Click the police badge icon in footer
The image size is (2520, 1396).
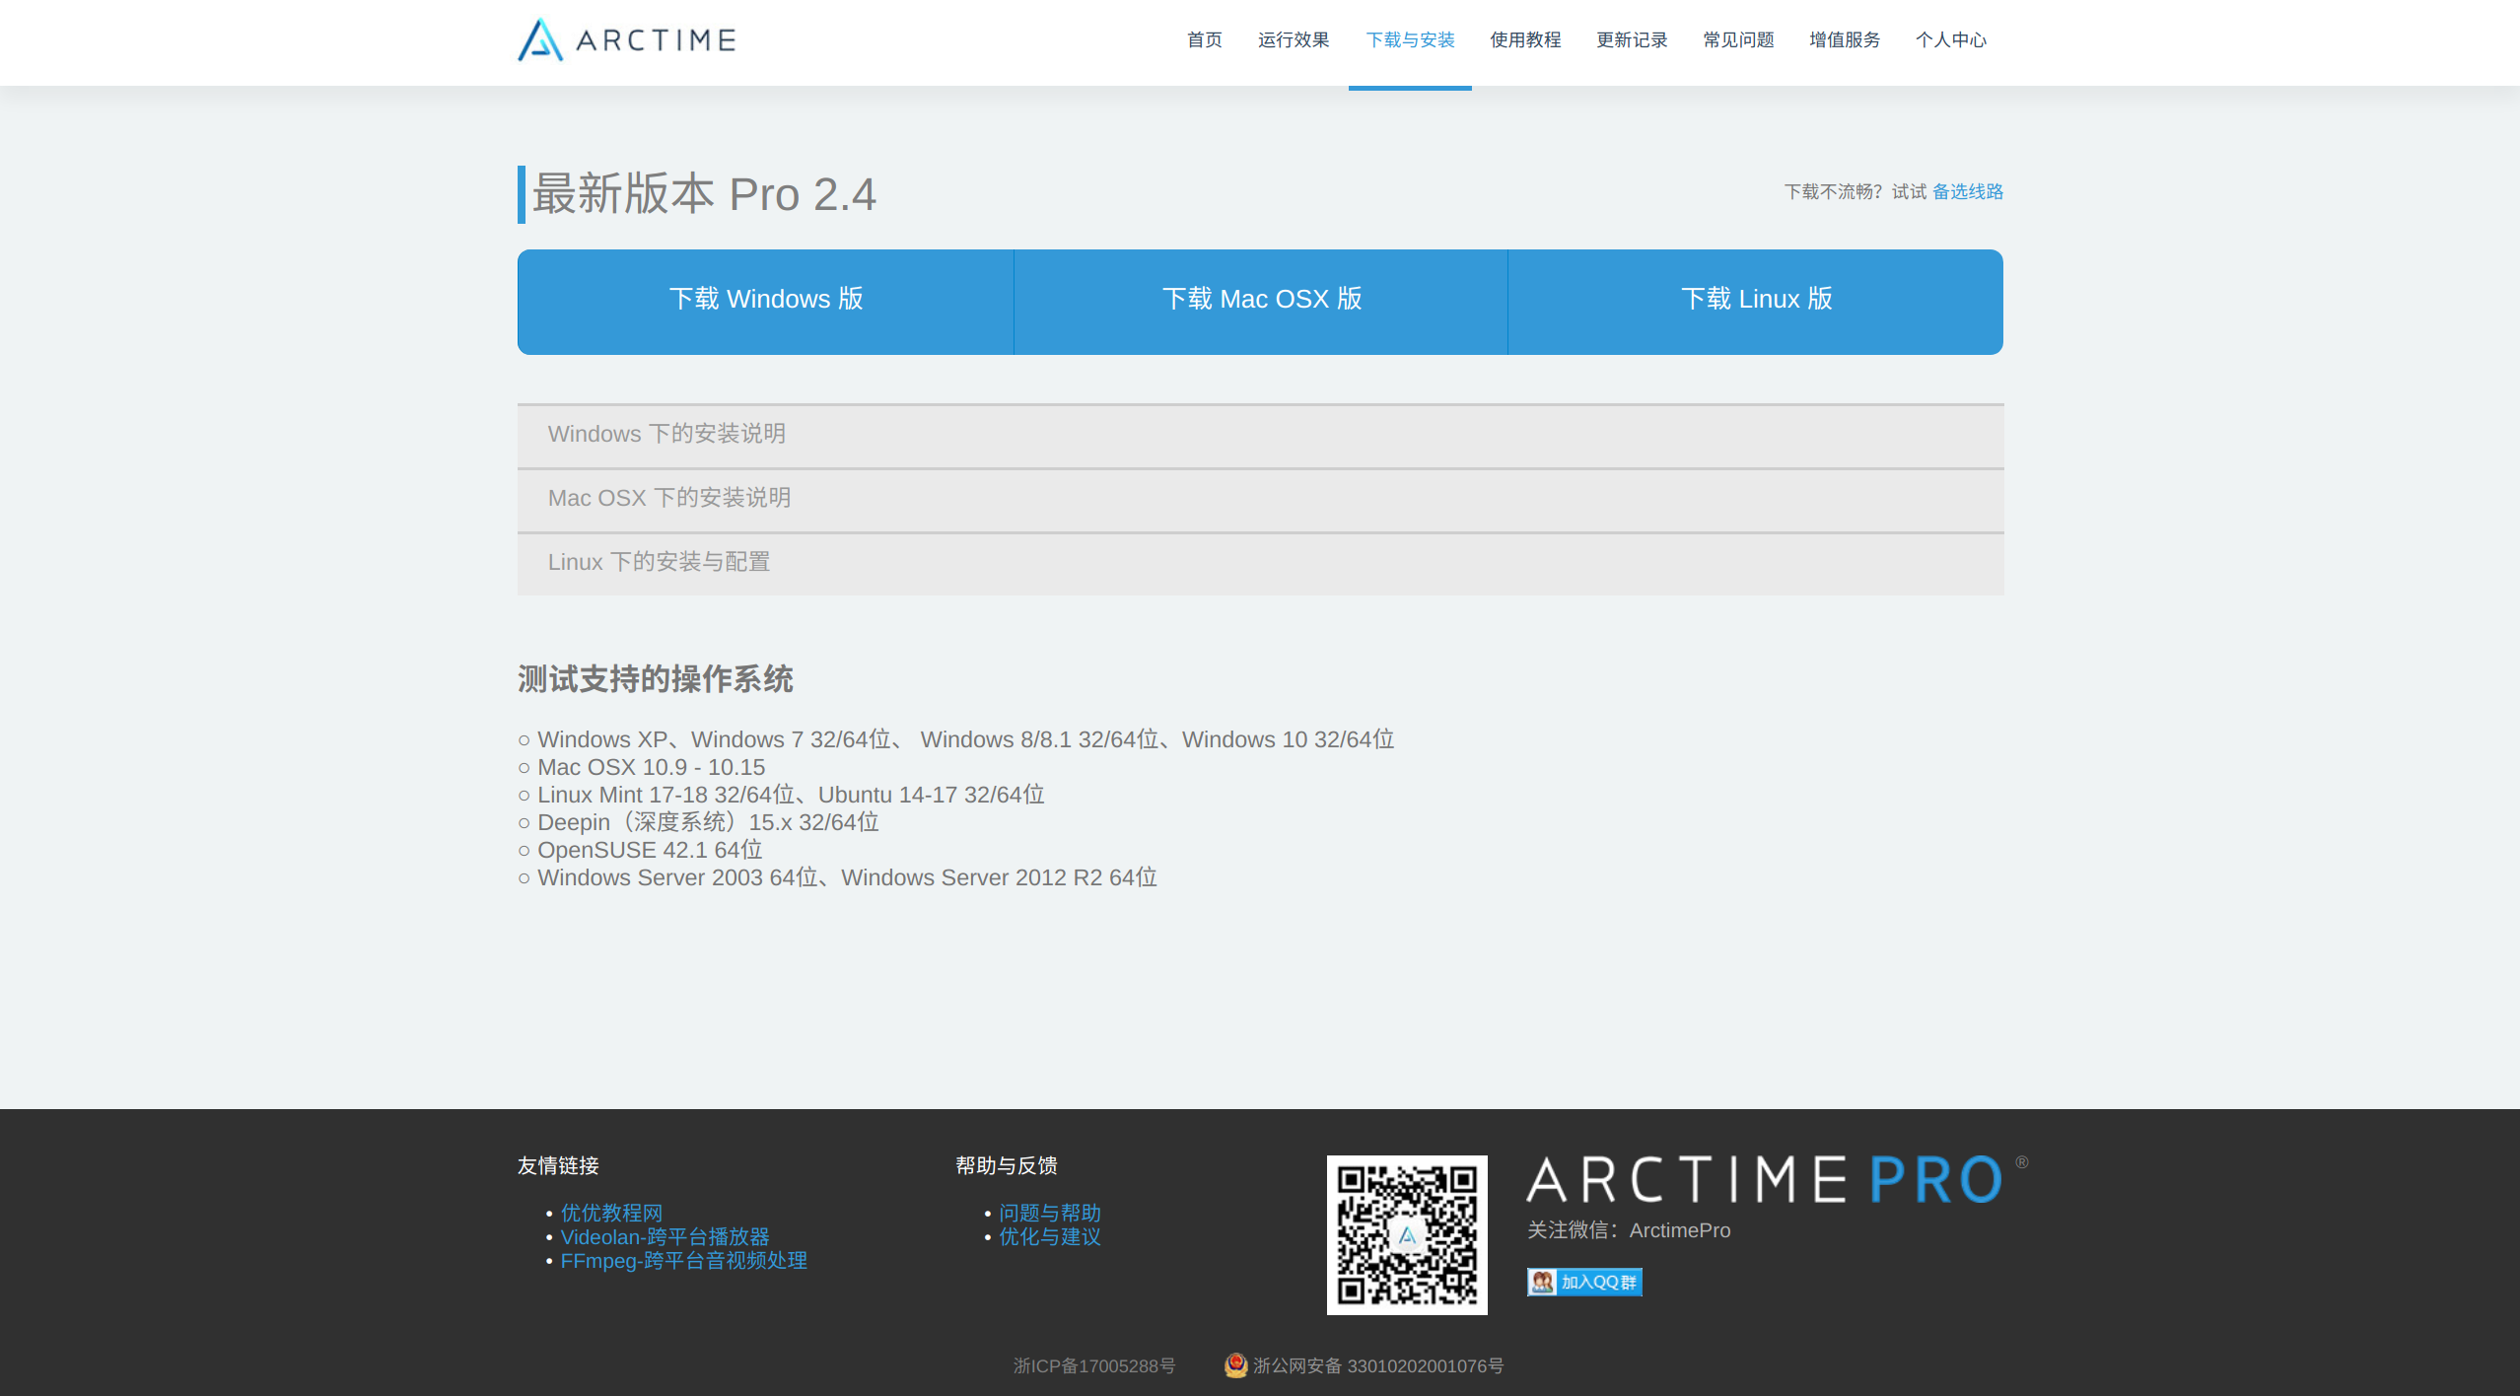tap(1235, 1365)
